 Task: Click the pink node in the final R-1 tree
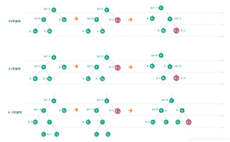(x=189, y=122)
